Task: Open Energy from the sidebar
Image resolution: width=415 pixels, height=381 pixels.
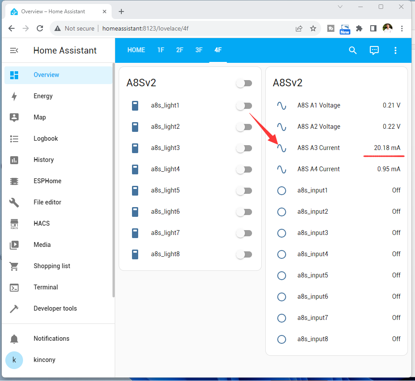Action: click(x=43, y=96)
